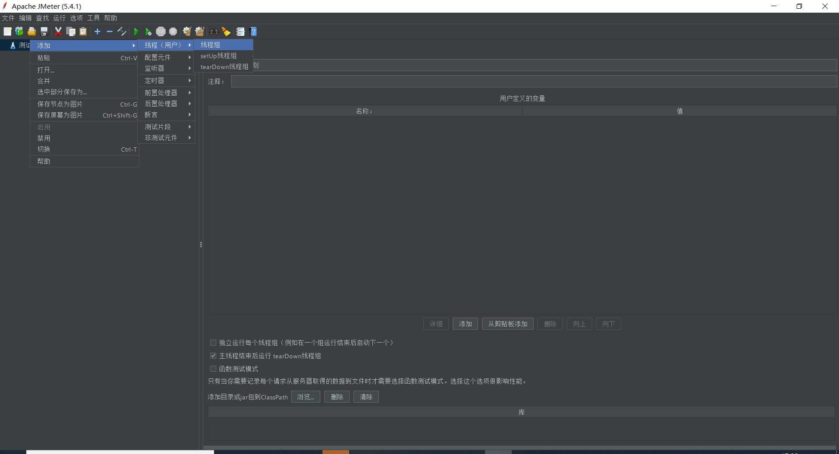Expand the 配置元件 submenu
Screen dimensions: 839x454
point(166,57)
